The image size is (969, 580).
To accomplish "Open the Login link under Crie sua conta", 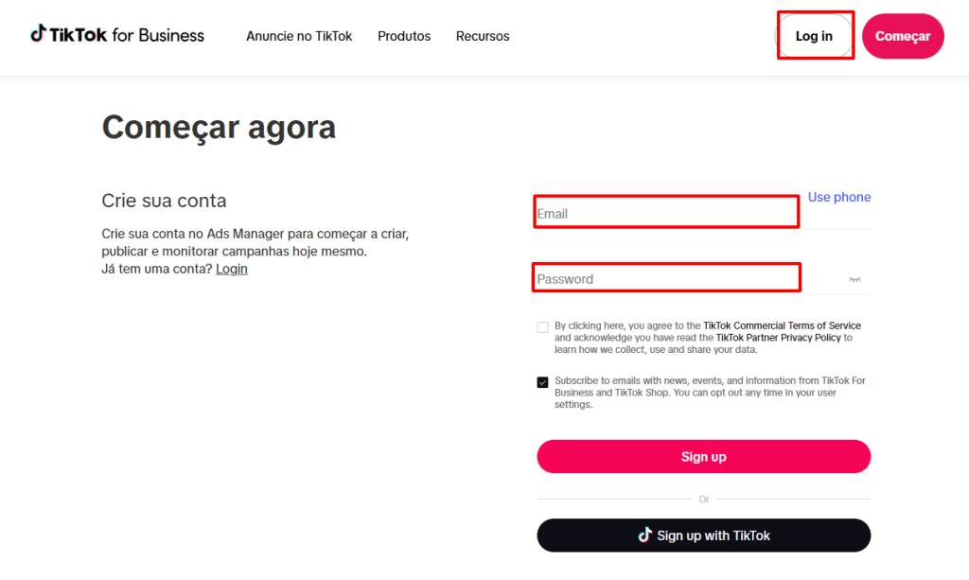I will click(x=232, y=269).
